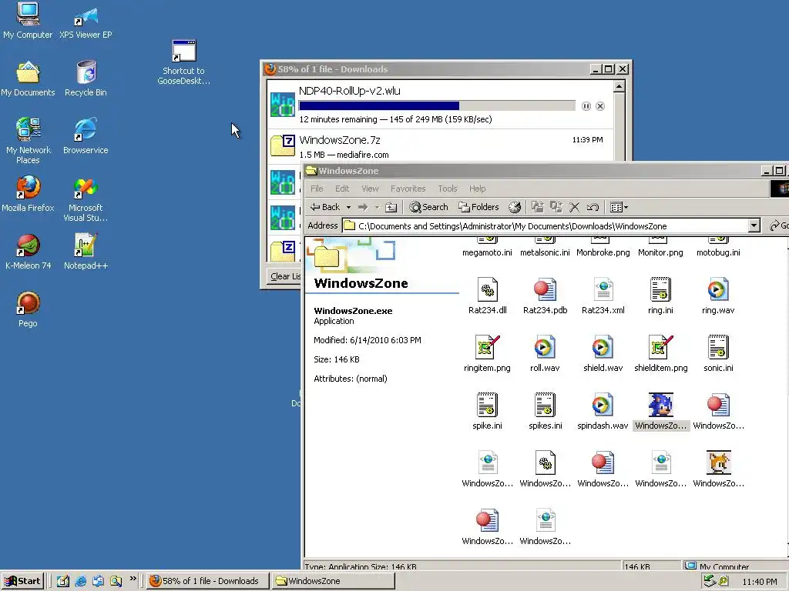The width and height of the screenshot is (789, 591).
Task: Select the Rat234.dll file
Action: tap(487, 296)
